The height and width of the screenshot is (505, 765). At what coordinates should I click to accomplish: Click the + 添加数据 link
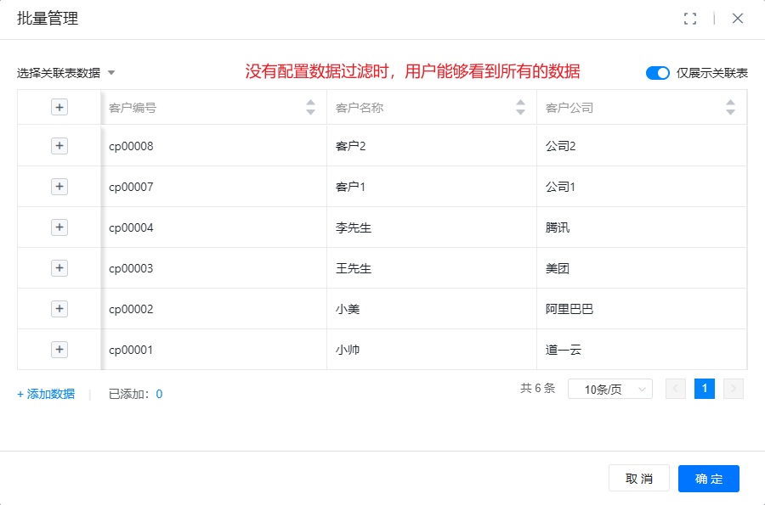coord(46,394)
